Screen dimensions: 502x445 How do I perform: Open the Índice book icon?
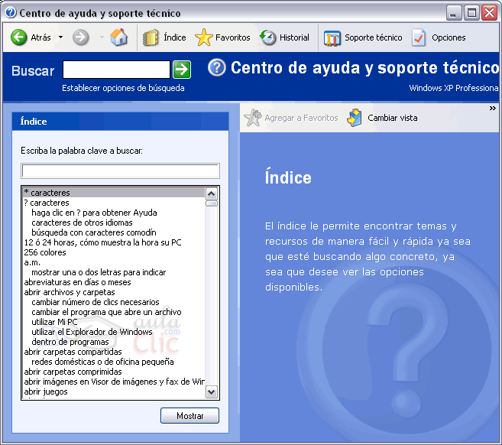(151, 37)
